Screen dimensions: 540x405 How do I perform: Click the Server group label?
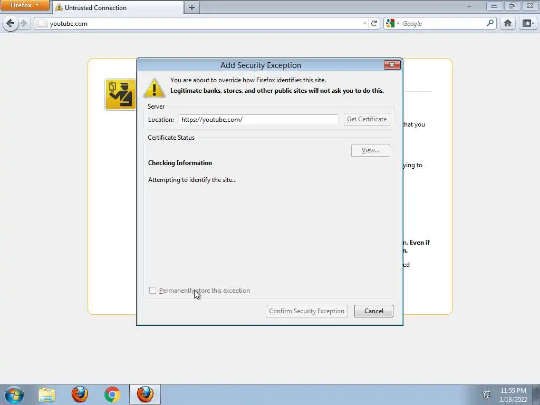(x=156, y=107)
